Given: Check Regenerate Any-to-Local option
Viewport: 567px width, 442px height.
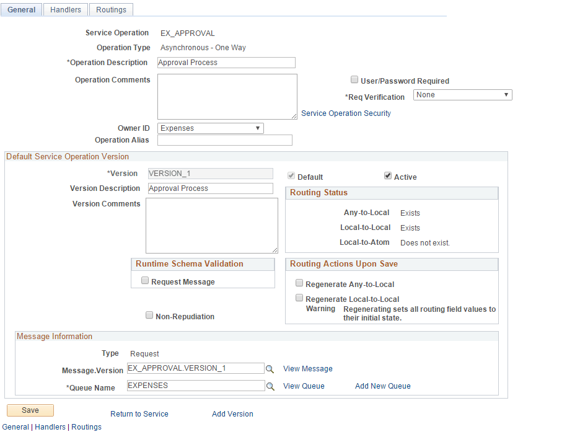Looking at the screenshot, I should click(x=299, y=283).
